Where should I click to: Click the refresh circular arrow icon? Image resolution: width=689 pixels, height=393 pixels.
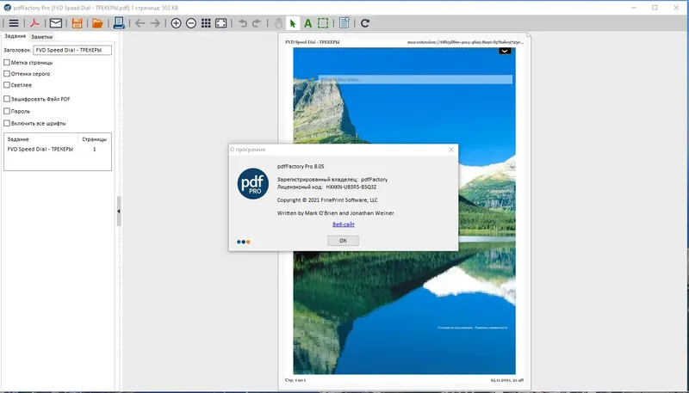364,23
